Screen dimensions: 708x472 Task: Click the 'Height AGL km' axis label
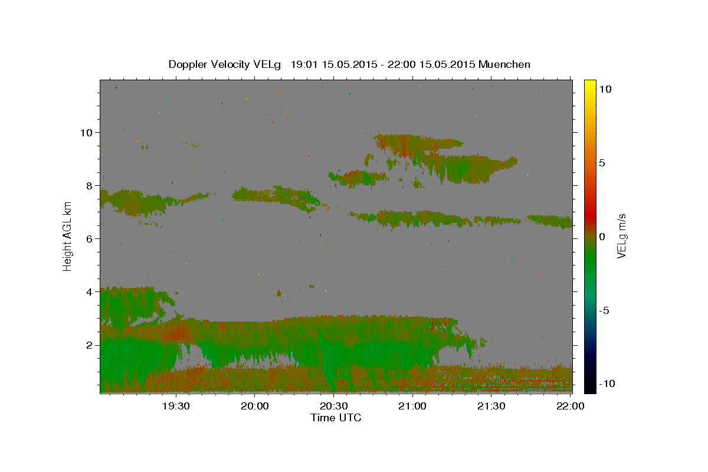(x=67, y=236)
